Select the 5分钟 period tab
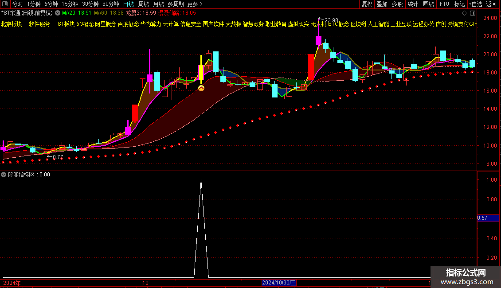The image size is (501, 288). [x=51, y=4]
